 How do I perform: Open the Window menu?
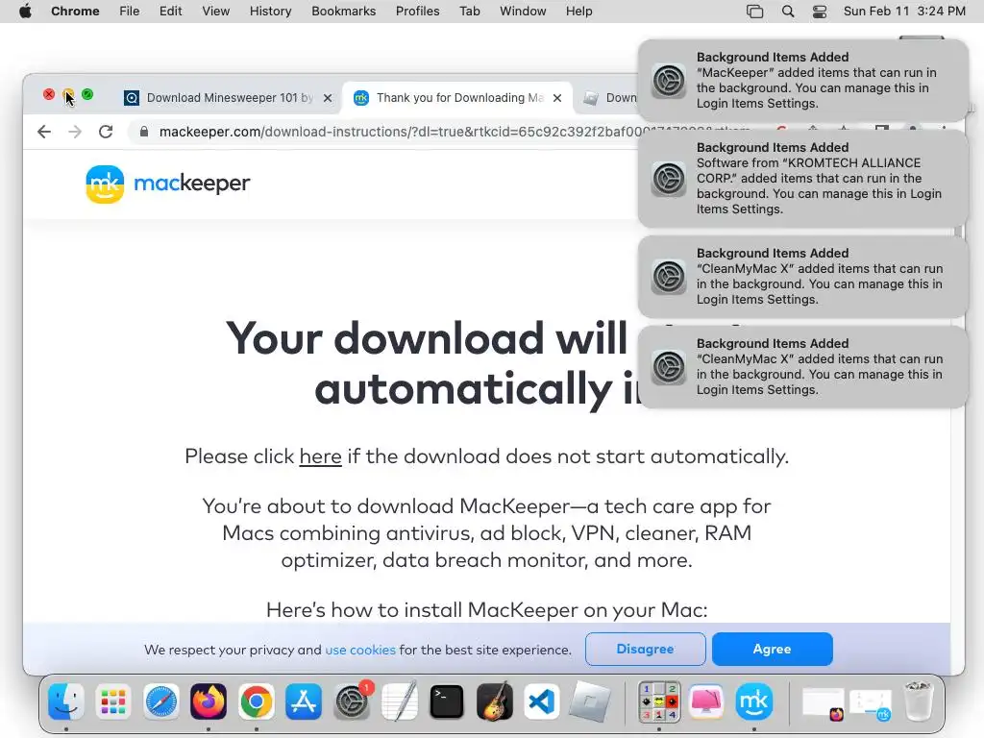point(523,12)
